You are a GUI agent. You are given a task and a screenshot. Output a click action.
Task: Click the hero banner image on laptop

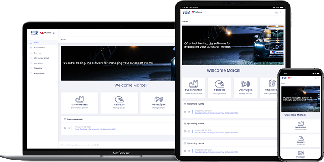point(118,63)
